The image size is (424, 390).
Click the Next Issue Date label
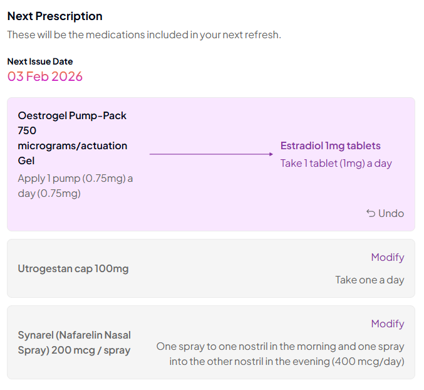pos(40,61)
